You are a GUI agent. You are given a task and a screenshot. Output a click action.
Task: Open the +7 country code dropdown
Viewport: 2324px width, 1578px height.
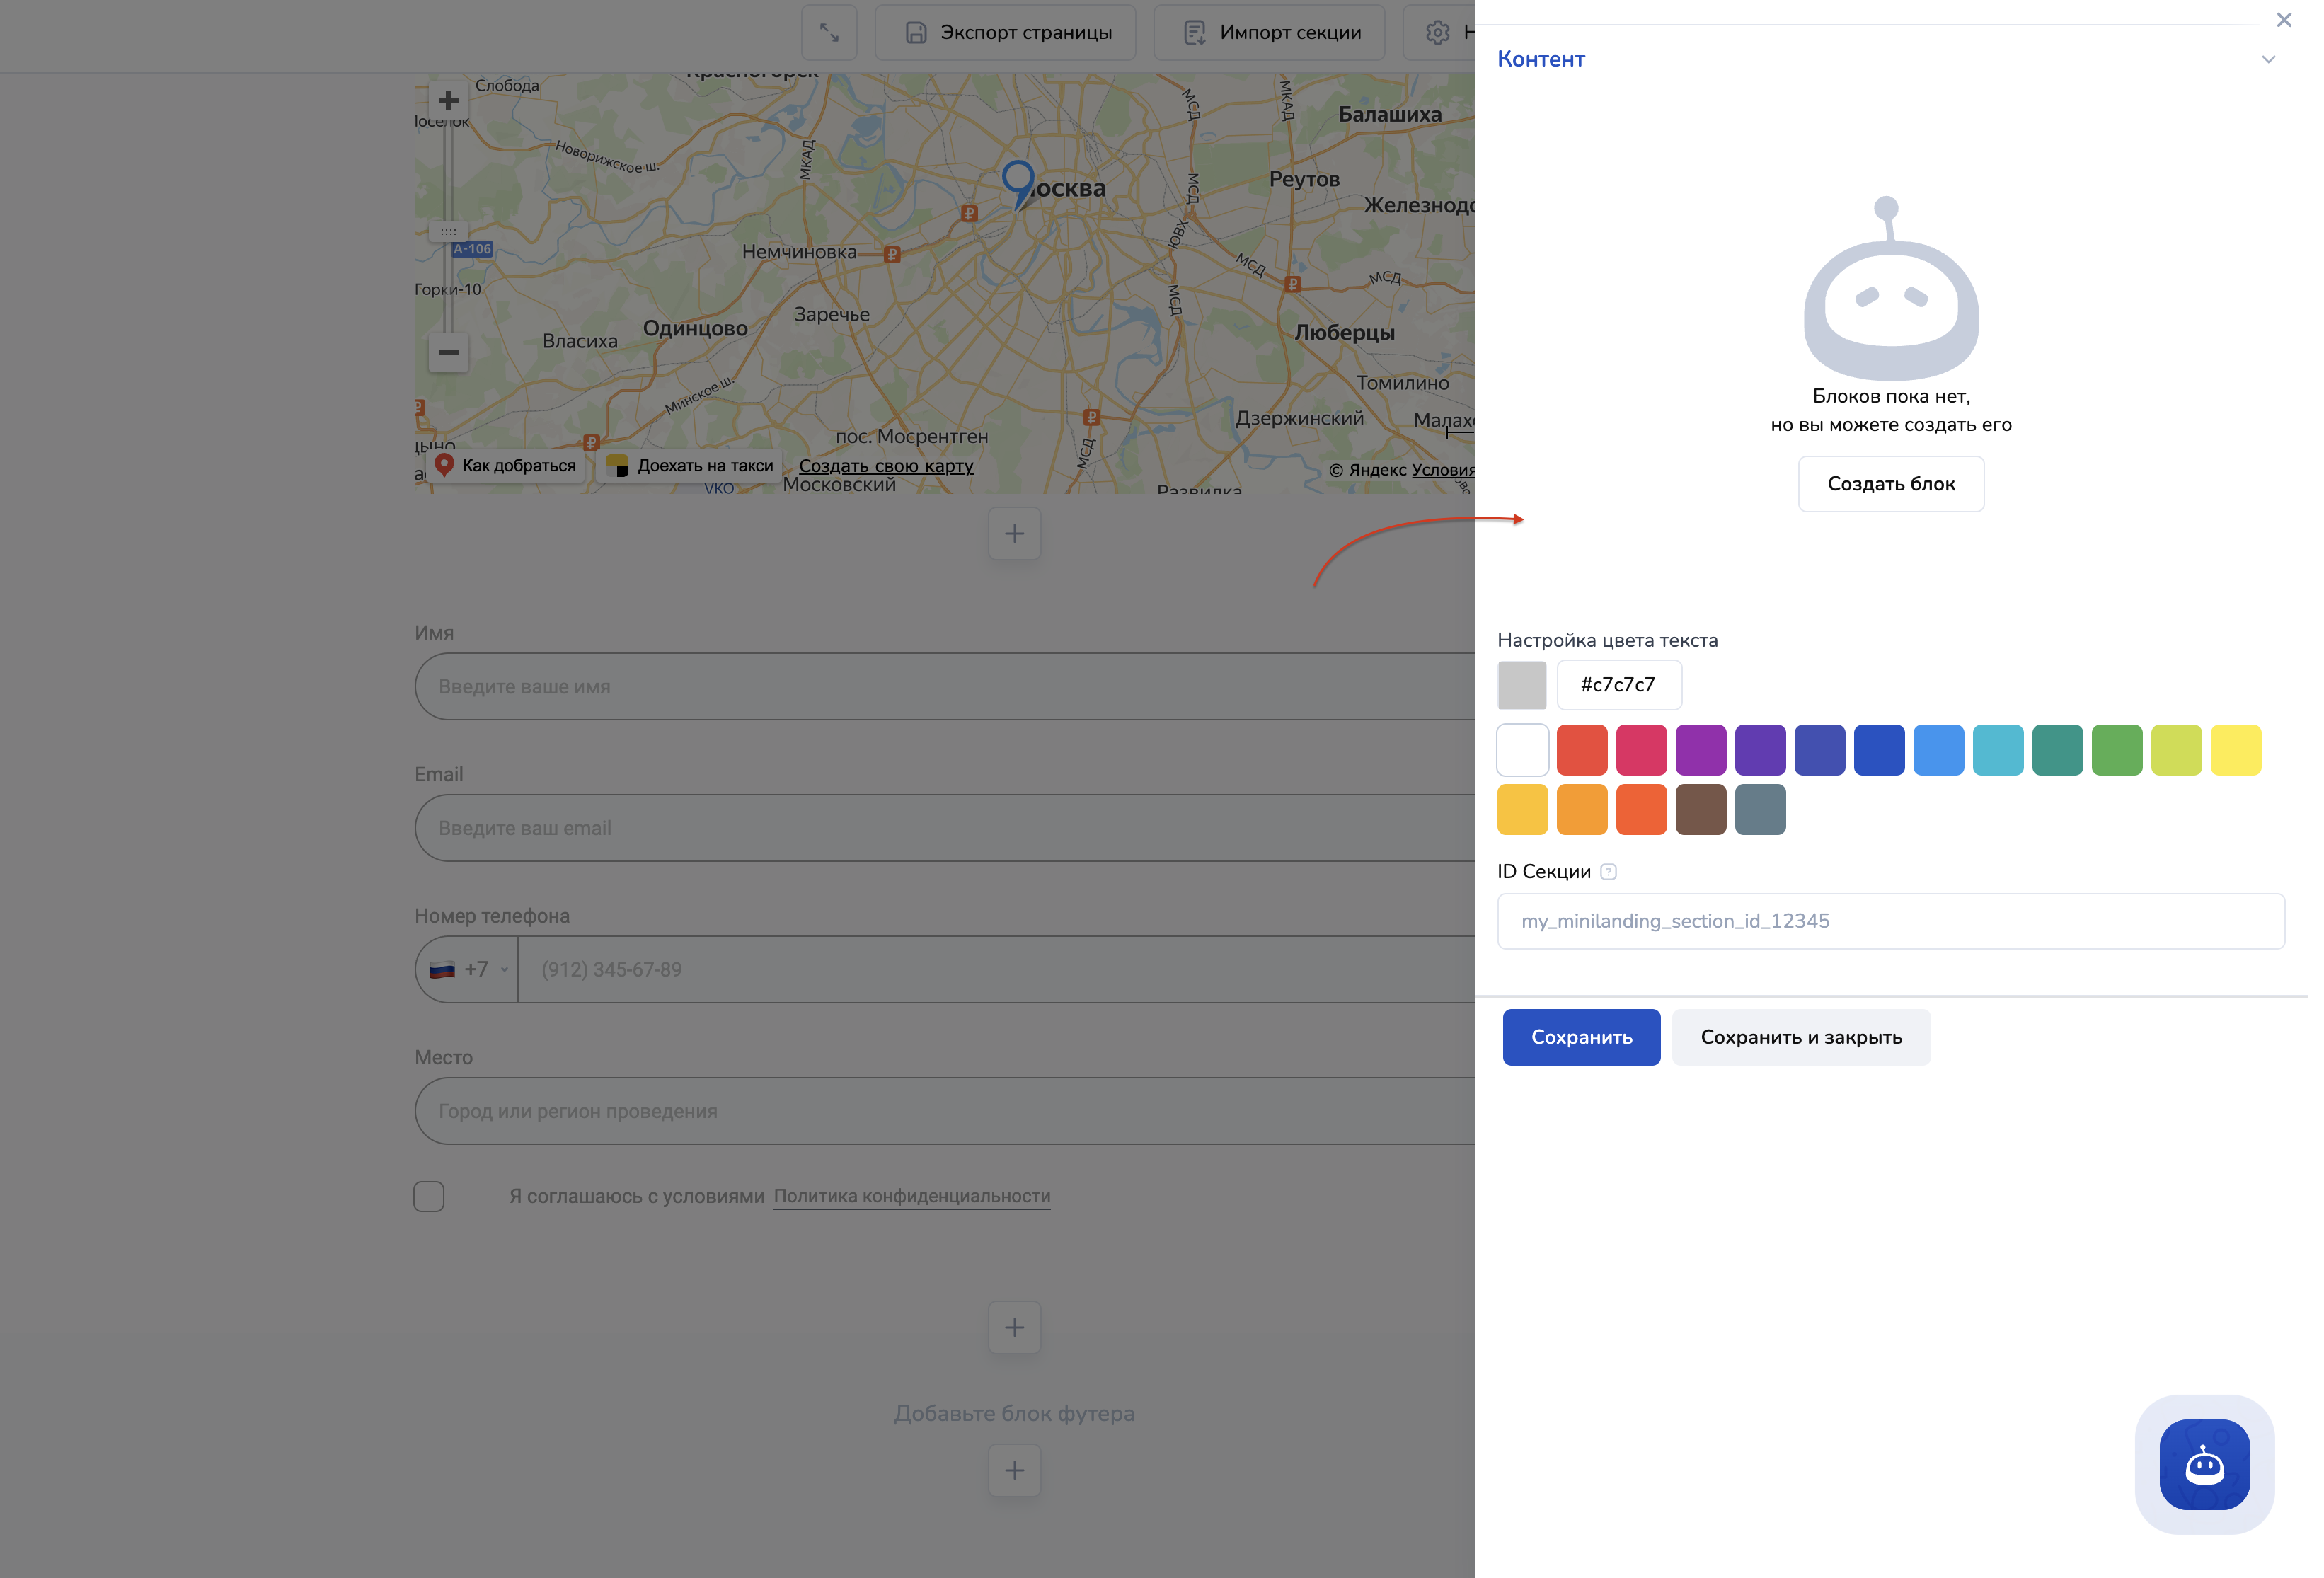tap(468, 969)
